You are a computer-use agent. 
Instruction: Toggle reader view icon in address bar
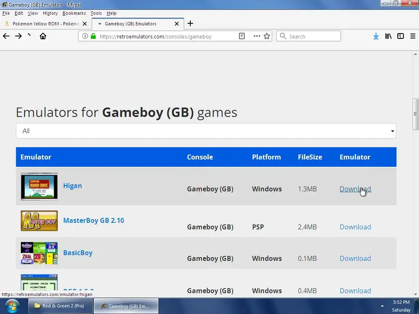pyautogui.click(x=242, y=36)
